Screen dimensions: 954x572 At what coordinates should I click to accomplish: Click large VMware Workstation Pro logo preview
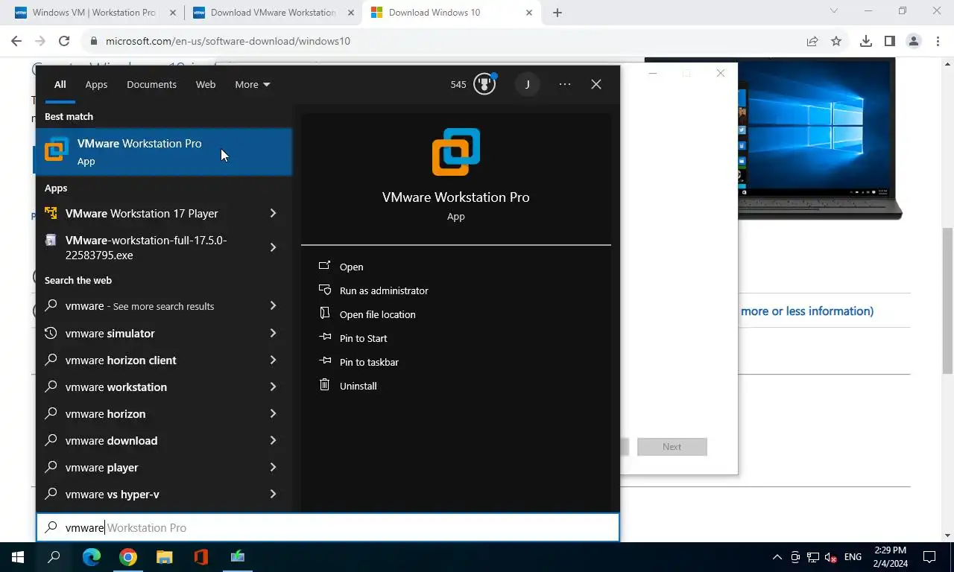pyautogui.click(x=456, y=152)
